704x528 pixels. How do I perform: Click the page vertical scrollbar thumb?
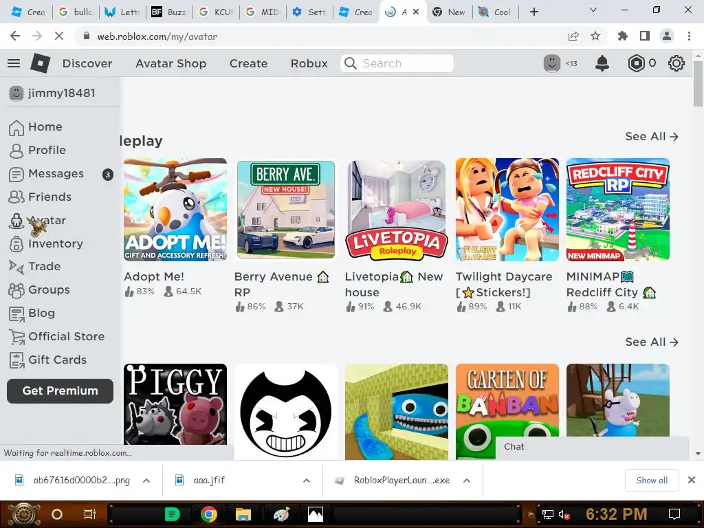[698, 83]
